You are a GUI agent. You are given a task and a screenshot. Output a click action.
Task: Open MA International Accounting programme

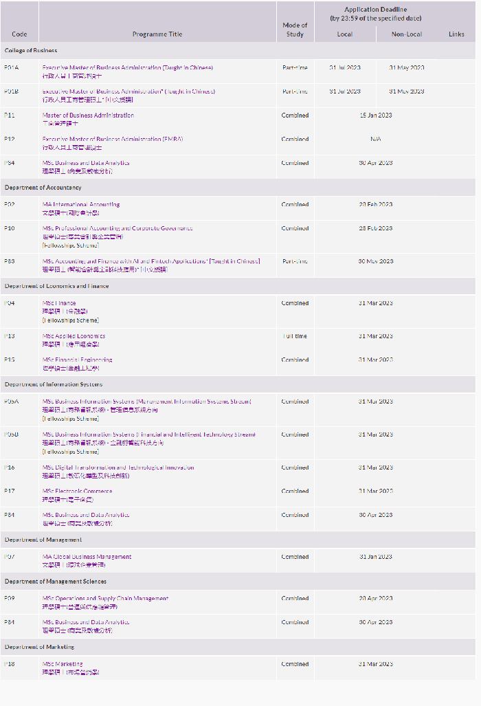[x=81, y=204]
